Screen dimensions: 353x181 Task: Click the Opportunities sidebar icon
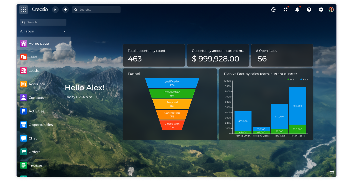point(23,125)
